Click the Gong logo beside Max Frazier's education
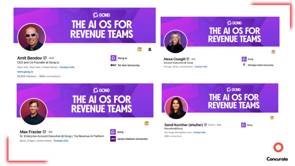Screen dimensions: 295x166 [x=113, y=132]
